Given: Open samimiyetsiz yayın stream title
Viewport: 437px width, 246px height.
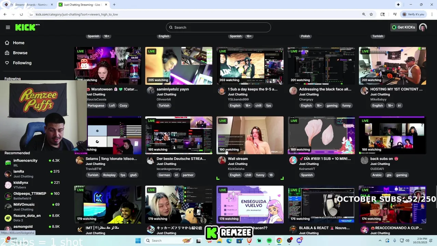Looking at the screenshot, I should coord(172,89).
